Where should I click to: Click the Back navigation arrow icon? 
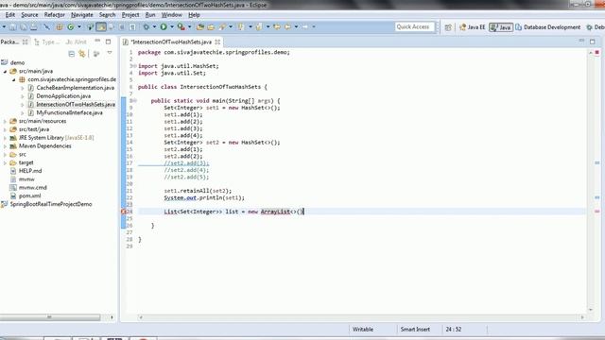click(287, 27)
